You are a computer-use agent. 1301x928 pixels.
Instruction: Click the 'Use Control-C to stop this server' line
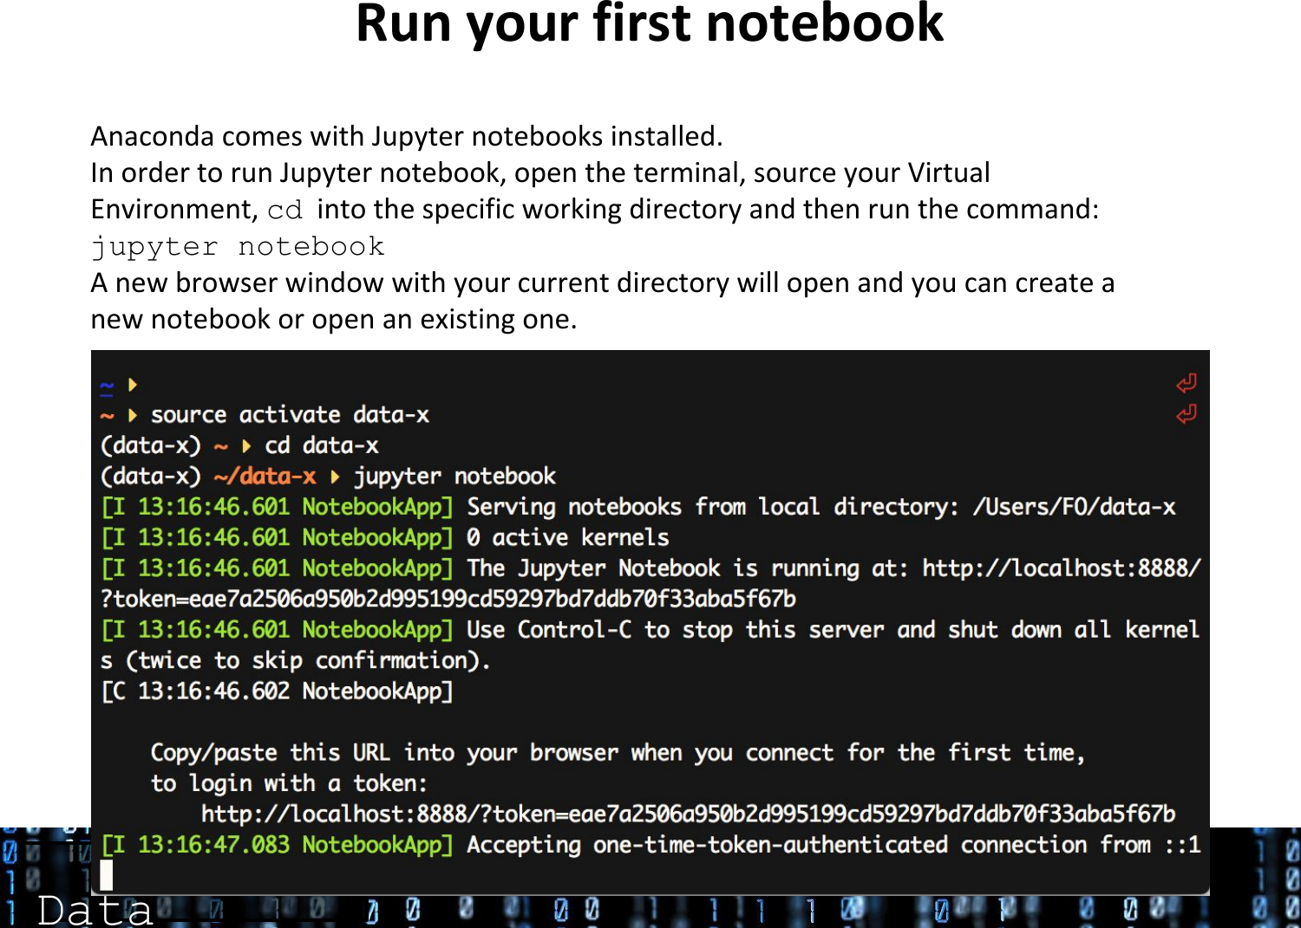pyautogui.click(x=650, y=630)
